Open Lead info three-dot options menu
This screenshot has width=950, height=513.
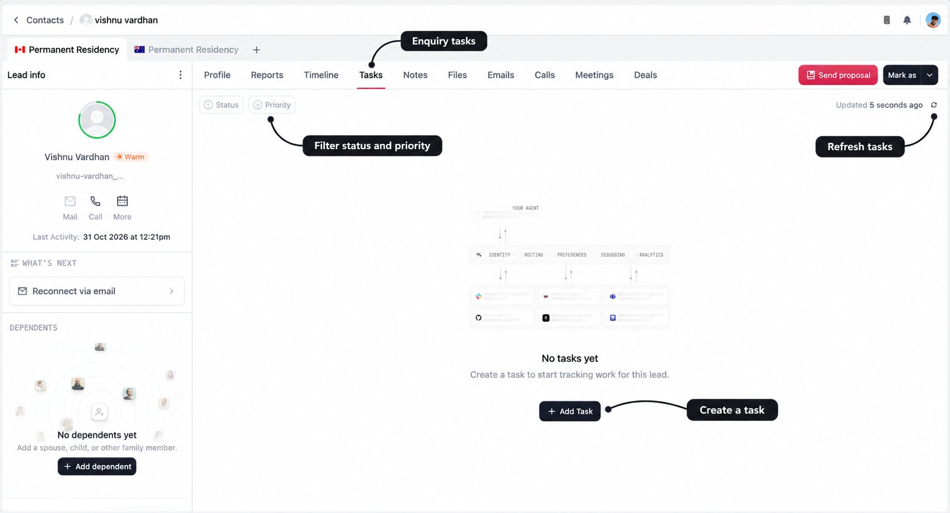coord(180,75)
